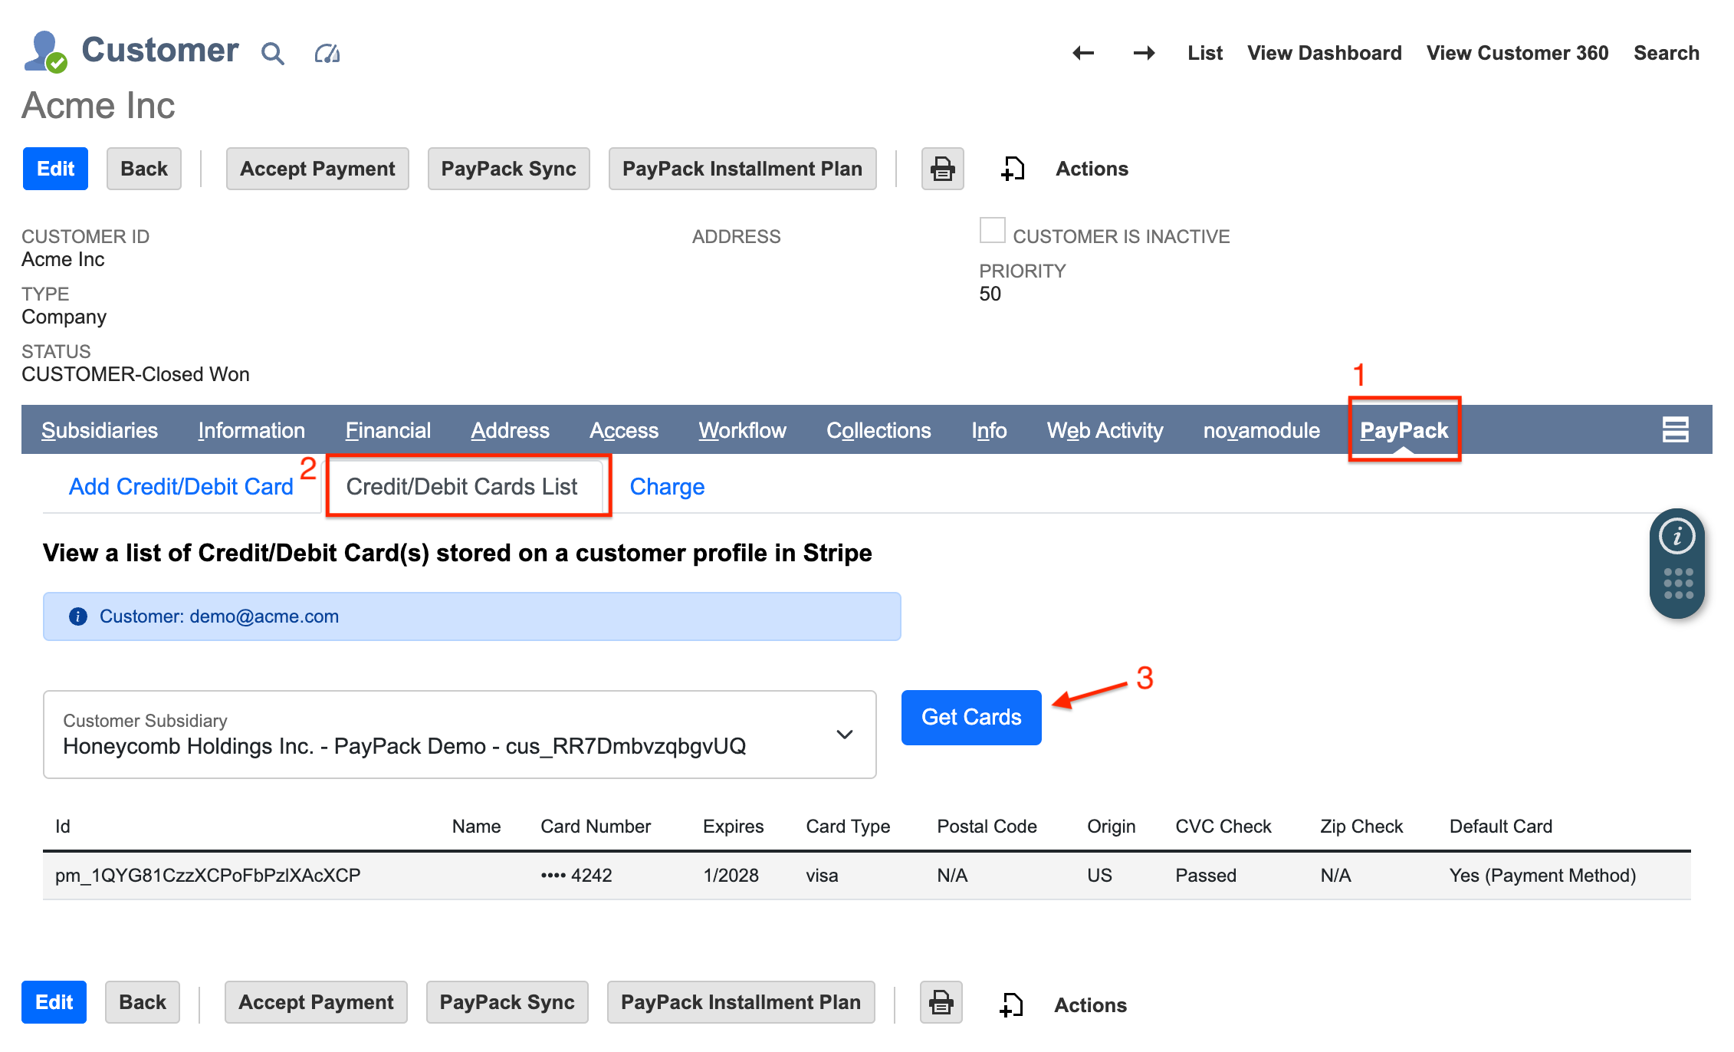Open the Add Credit/Debit Card link
This screenshot has width=1734, height=1052.
[181, 486]
